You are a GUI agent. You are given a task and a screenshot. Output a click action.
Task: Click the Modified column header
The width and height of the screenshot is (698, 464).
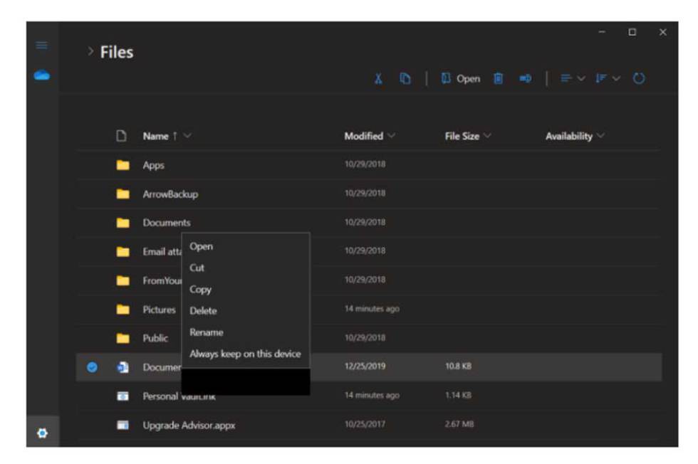click(364, 136)
